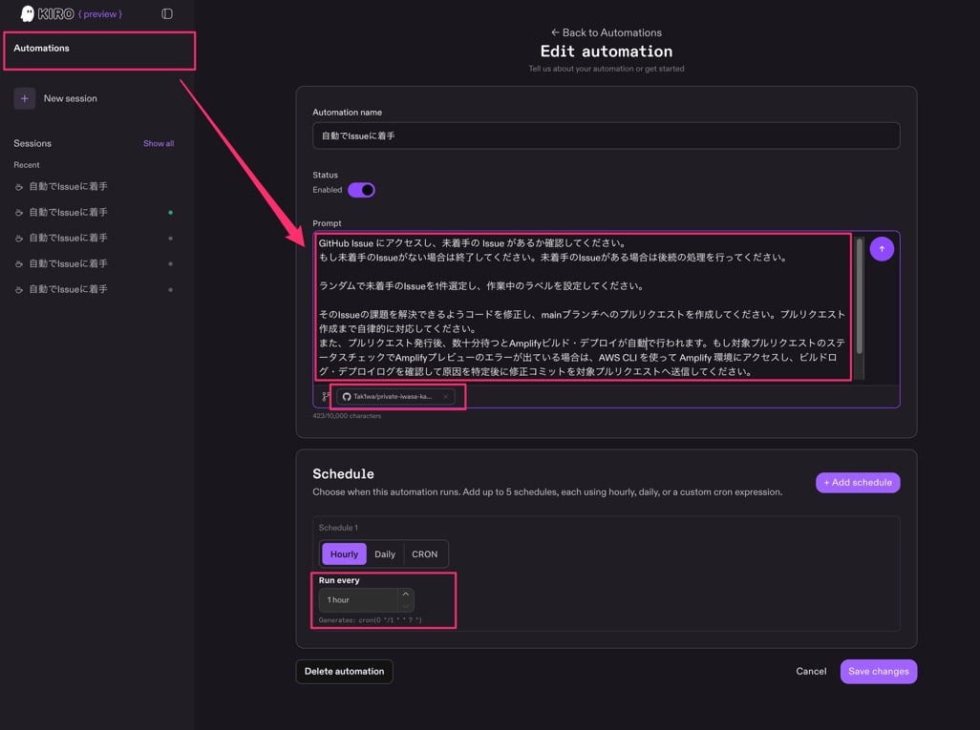Viewport: 980px width, 730px height.
Task: Decrease Run every hours with down arrow
Action: point(406,606)
